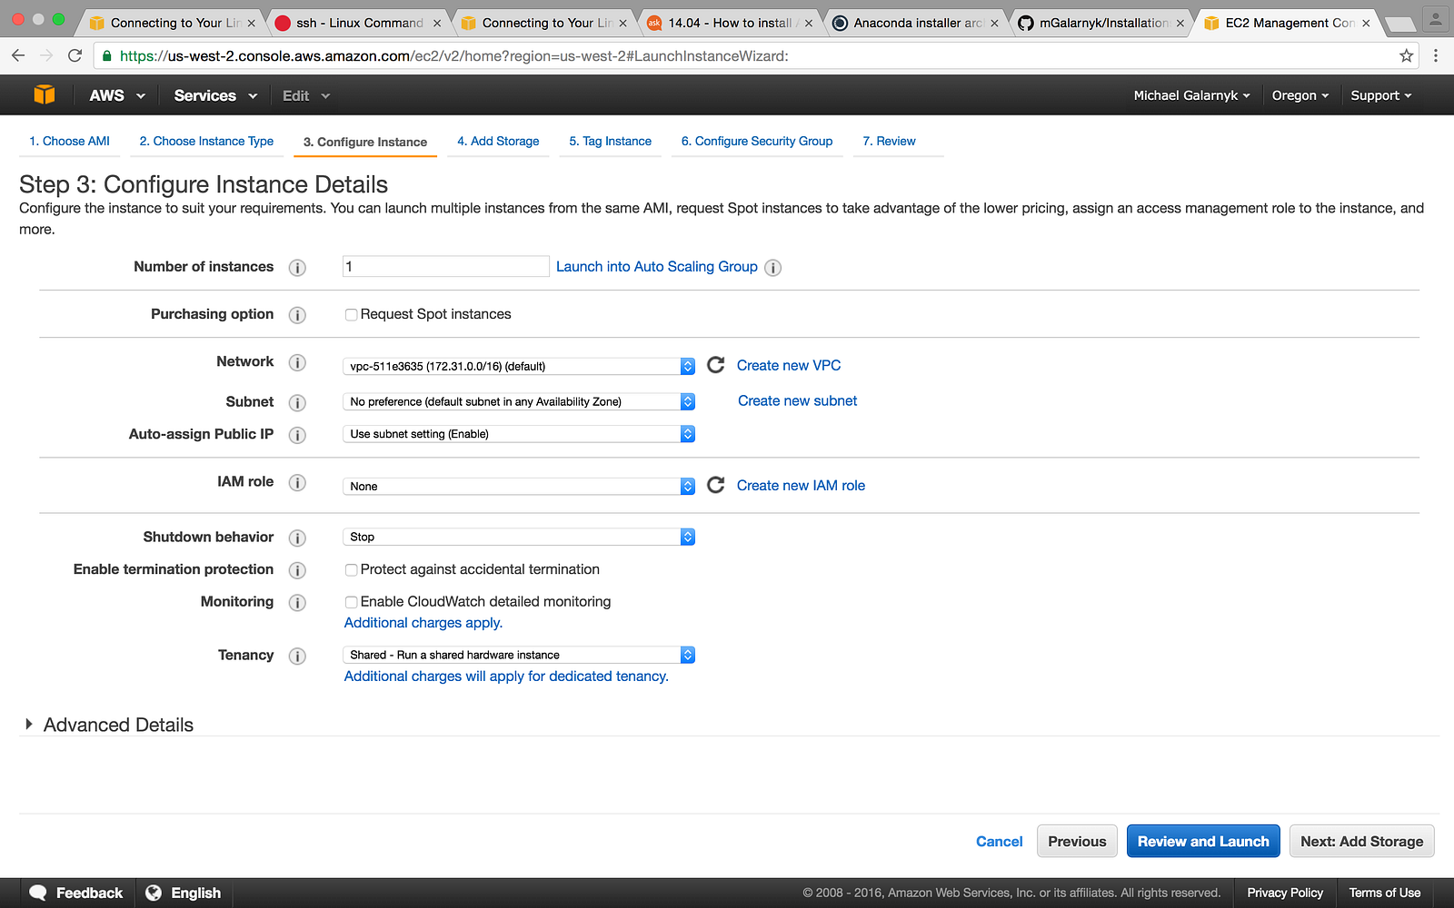This screenshot has height=908, width=1454.
Task: Open the IAM role dropdown
Action: tap(519, 486)
